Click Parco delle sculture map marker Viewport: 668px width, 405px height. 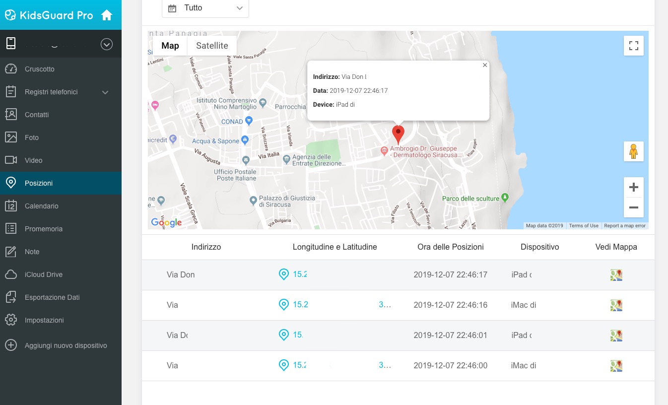(x=505, y=198)
